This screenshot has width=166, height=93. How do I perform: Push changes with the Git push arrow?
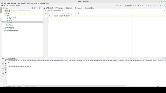point(153,6)
